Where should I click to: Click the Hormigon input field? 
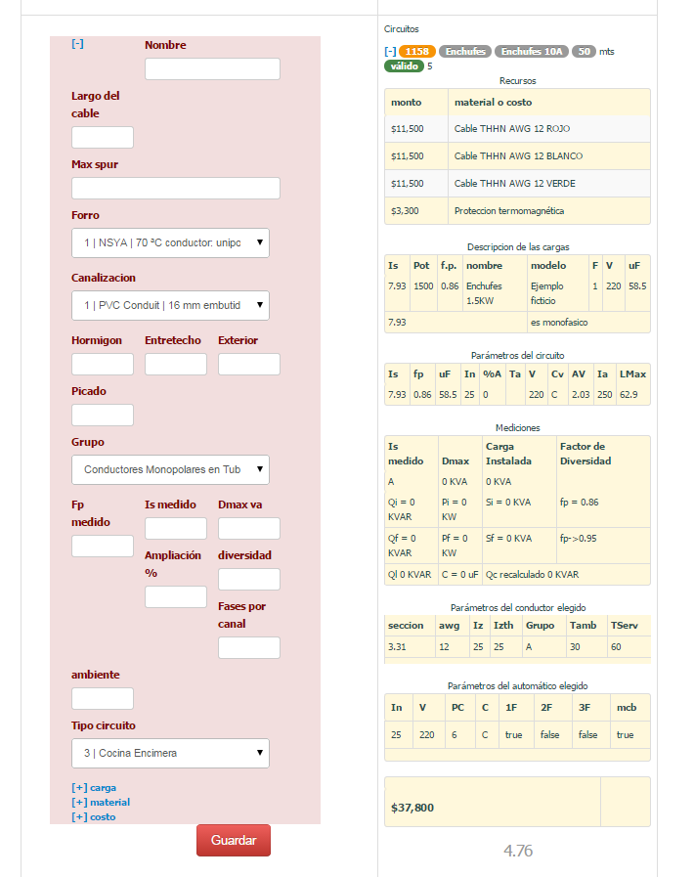[103, 364]
